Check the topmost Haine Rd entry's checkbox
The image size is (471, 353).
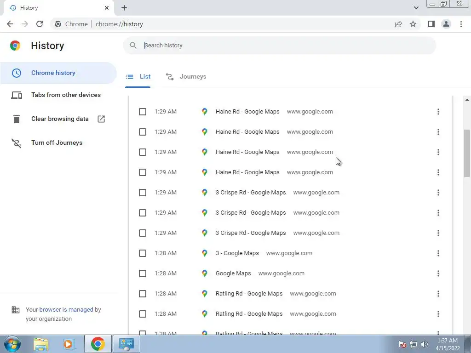[x=143, y=112]
